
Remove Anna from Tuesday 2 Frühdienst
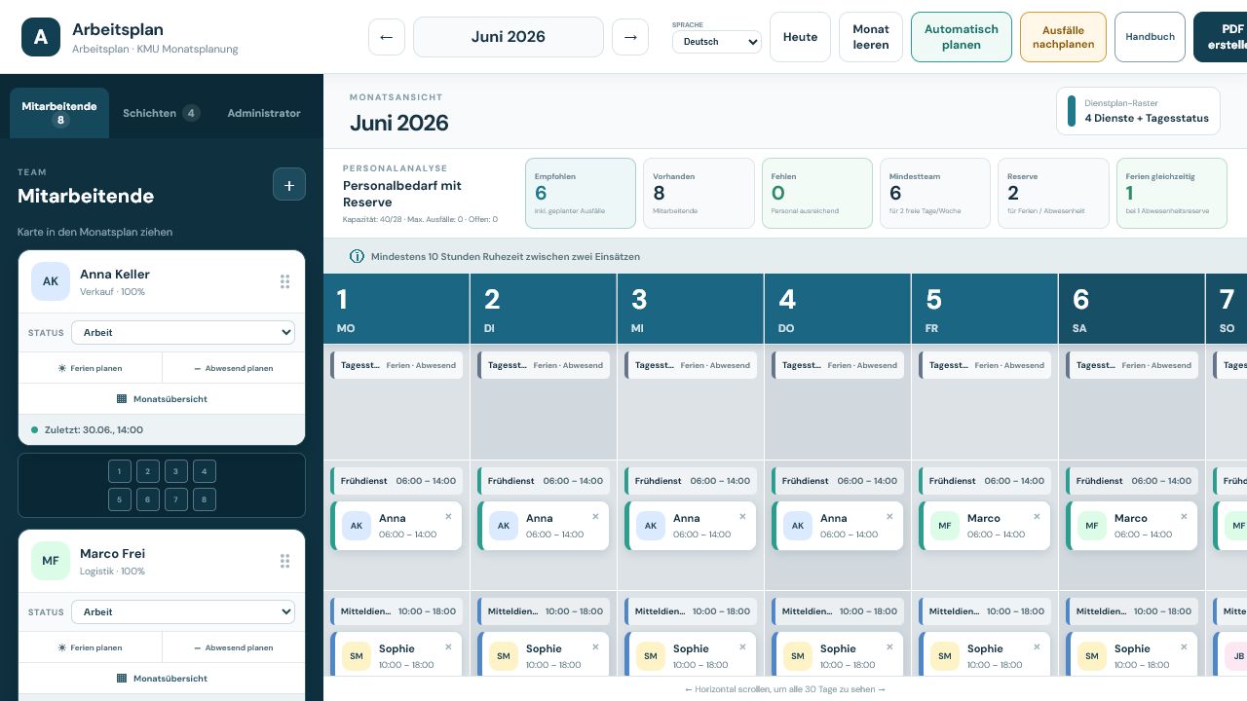pos(595,517)
